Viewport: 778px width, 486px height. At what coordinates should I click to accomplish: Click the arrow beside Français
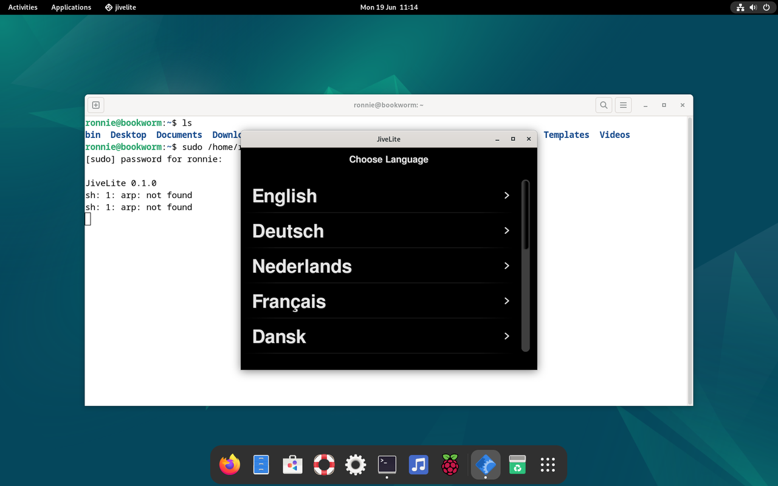point(507,301)
